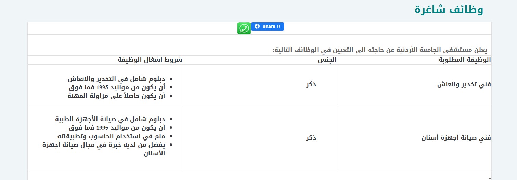Select the وظائف شاغرة page heading
Screen dimensions: 517x180
click(x=449, y=9)
